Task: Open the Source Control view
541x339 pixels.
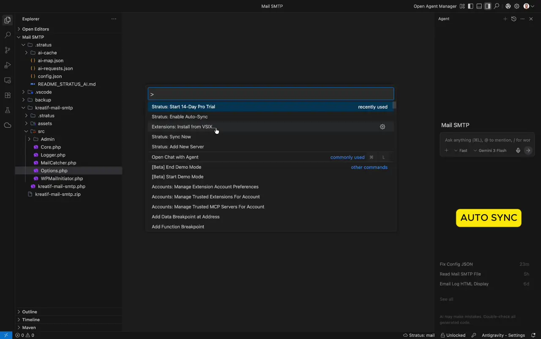Action: (x=7, y=50)
